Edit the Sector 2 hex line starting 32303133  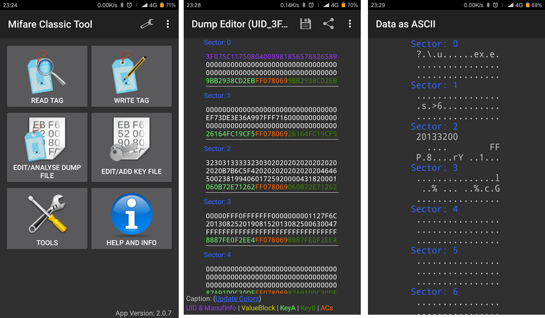[271, 163]
